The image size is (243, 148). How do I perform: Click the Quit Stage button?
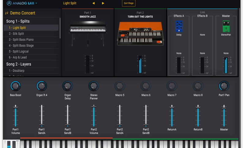(129, 3)
